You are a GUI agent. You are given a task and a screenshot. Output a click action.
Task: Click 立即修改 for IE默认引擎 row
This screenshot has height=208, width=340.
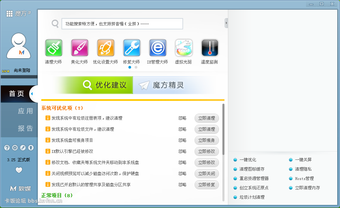(x=207, y=151)
